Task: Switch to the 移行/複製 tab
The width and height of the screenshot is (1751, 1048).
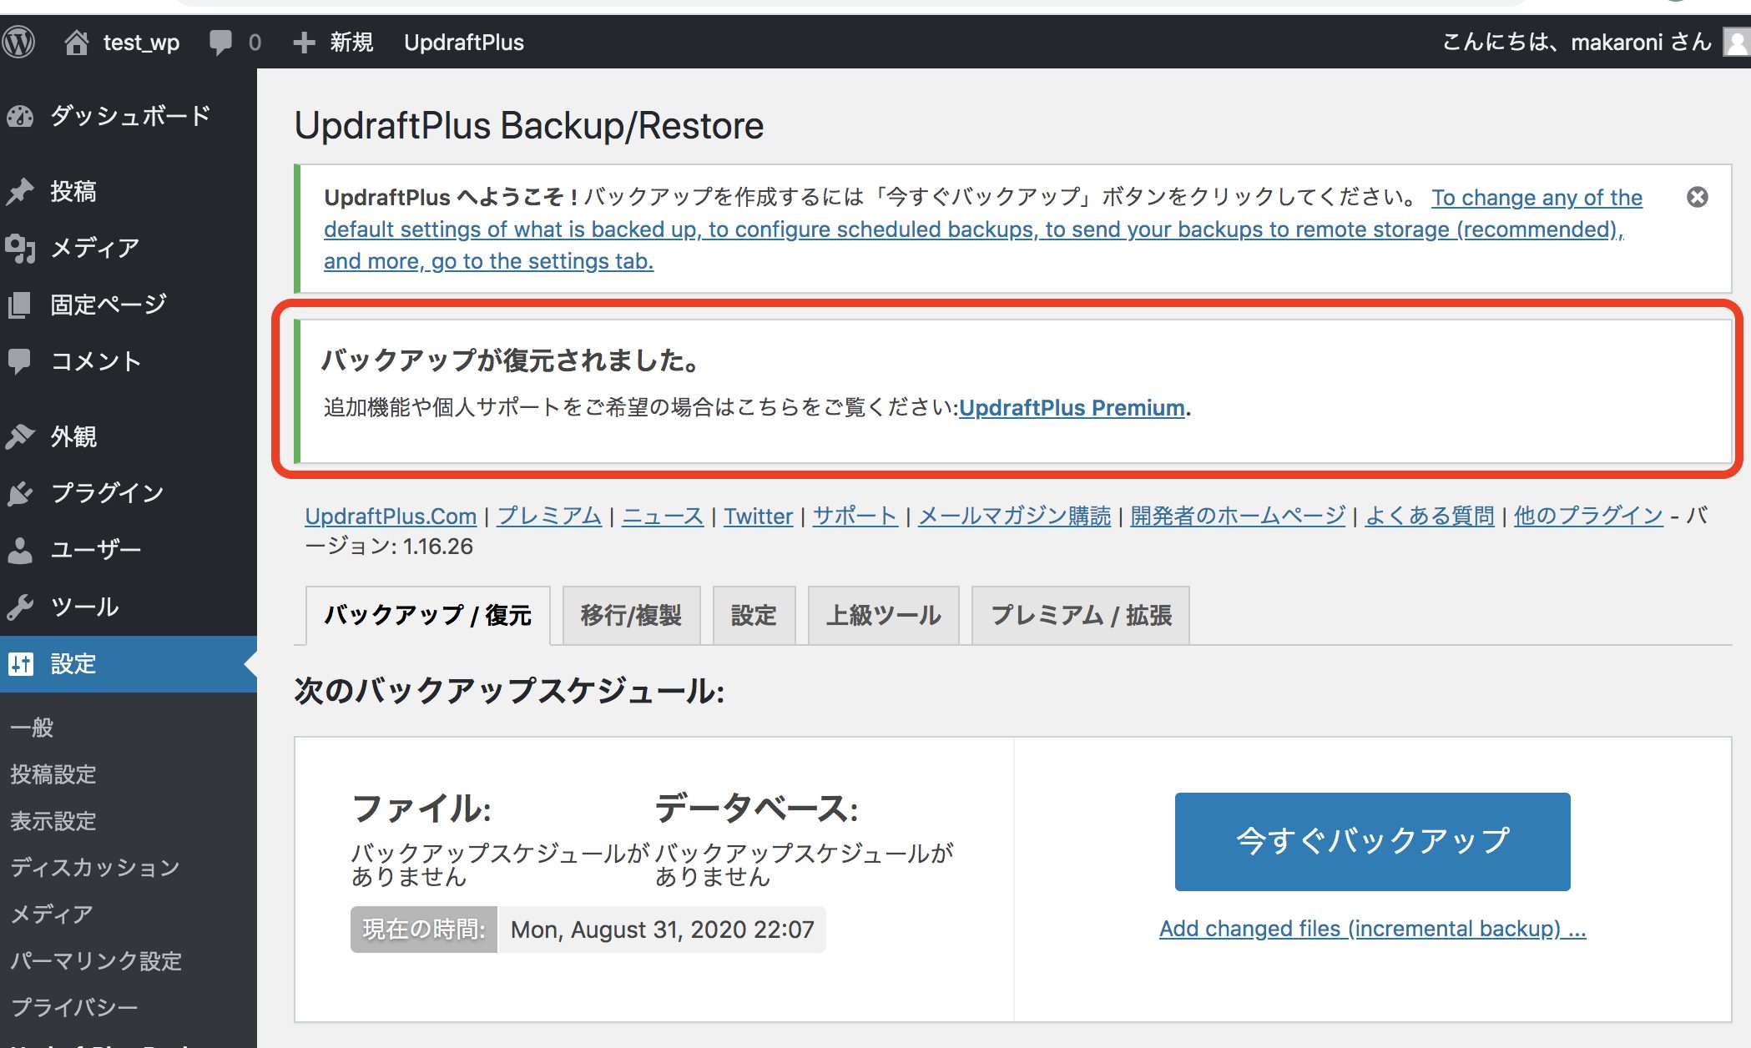Action: tap(631, 616)
